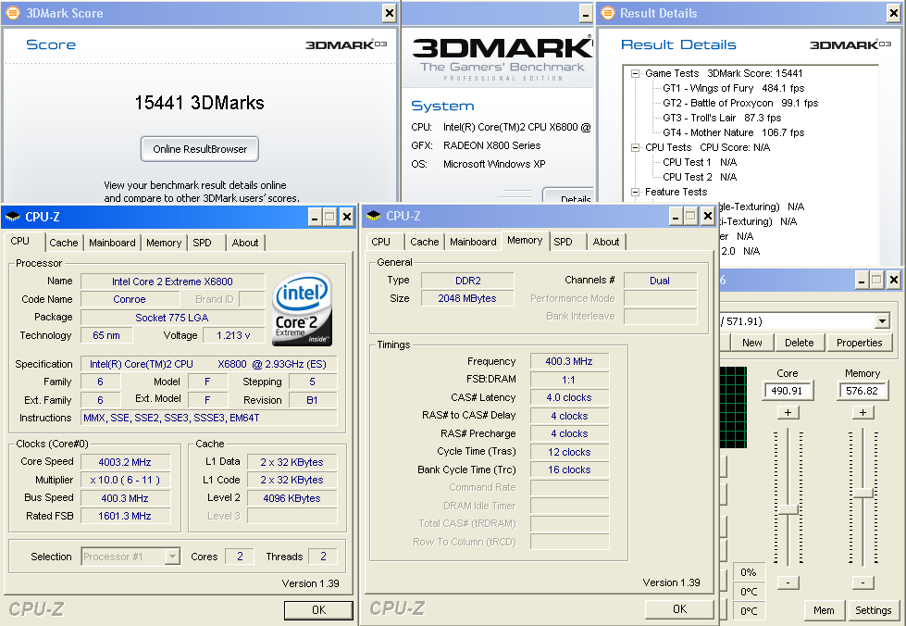Open the Processor #1 selection dropdown
The height and width of the screenshot is (626, 906).
click(172, 557)
